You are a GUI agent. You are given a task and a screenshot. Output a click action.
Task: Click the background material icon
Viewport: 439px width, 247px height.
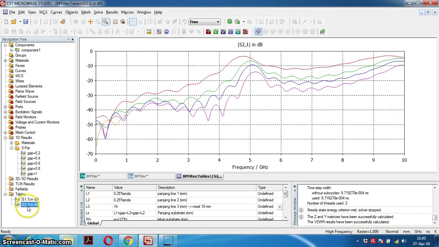(159, 32)
